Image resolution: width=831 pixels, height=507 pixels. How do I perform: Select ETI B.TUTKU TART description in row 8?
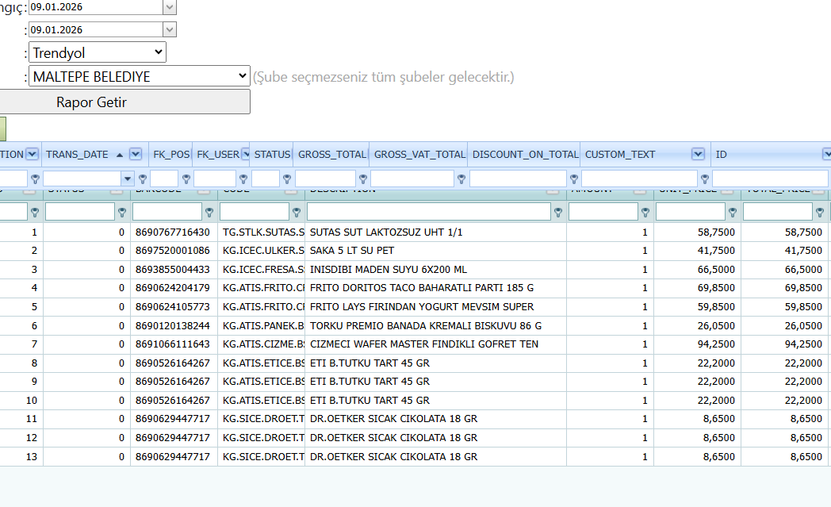tap(435, 363)
